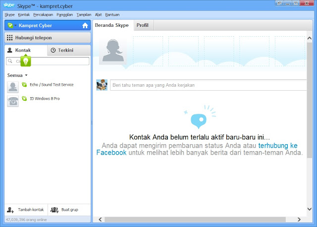Click the horizontal scrollbar left arrow
Screen dimensions: 317x227
[x=100, y=220]
